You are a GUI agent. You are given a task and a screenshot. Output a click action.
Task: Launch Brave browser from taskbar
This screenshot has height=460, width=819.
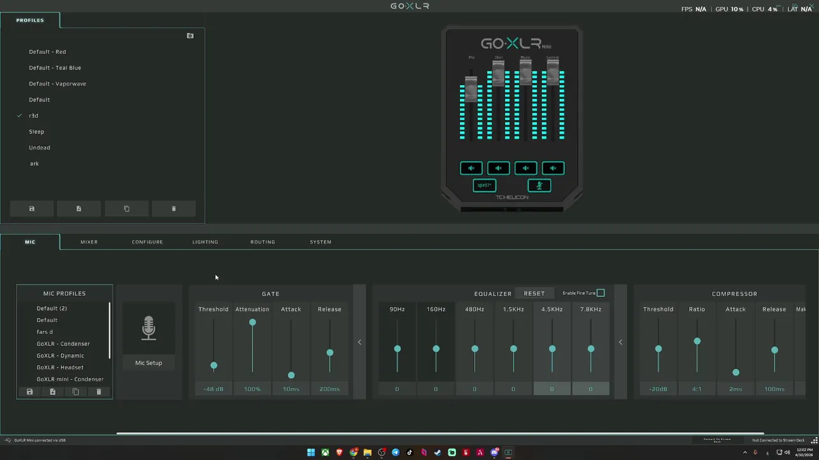click(339, 452)
